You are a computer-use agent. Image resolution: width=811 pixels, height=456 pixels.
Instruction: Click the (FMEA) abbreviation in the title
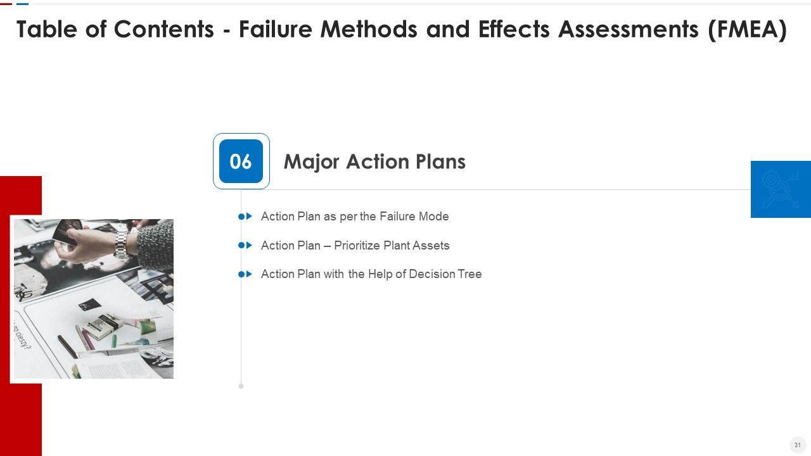[747, 29]
